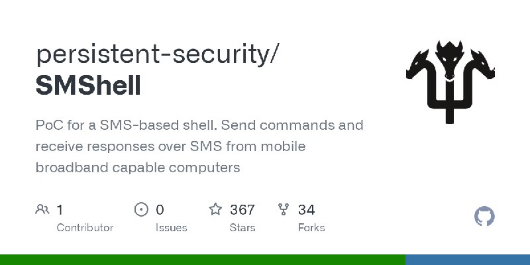Click the fork icon beside 34

[x=284, y=209]
